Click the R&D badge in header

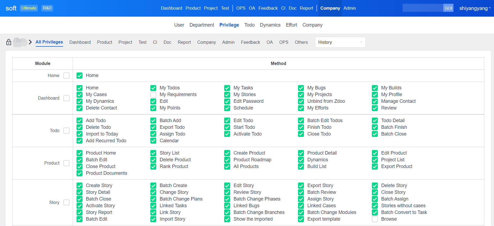47,8
